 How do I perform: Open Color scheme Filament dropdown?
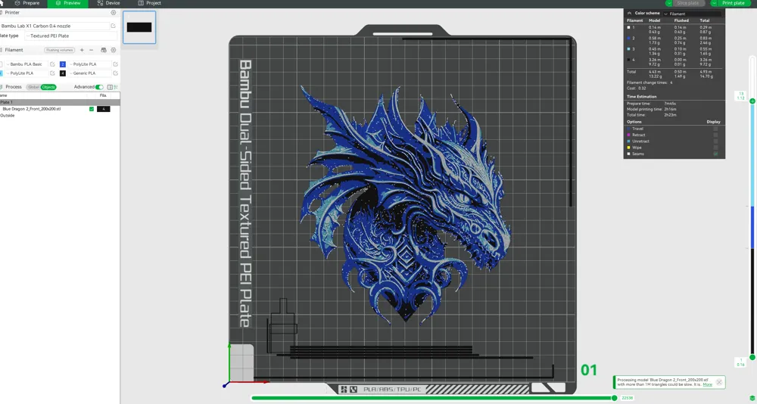[x=692, y=14]
